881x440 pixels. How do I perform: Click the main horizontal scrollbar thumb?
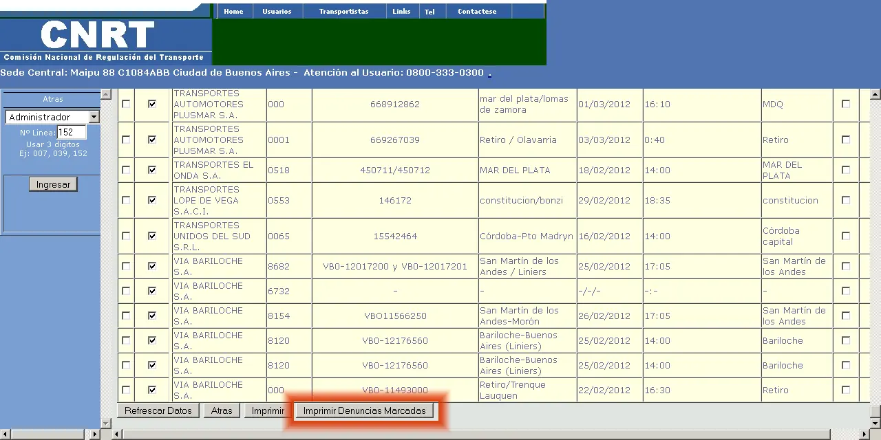(x=476, y=434)
